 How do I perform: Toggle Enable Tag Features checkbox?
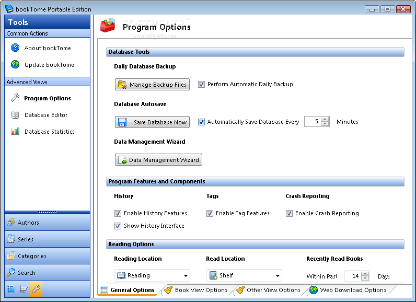point(210,214)
